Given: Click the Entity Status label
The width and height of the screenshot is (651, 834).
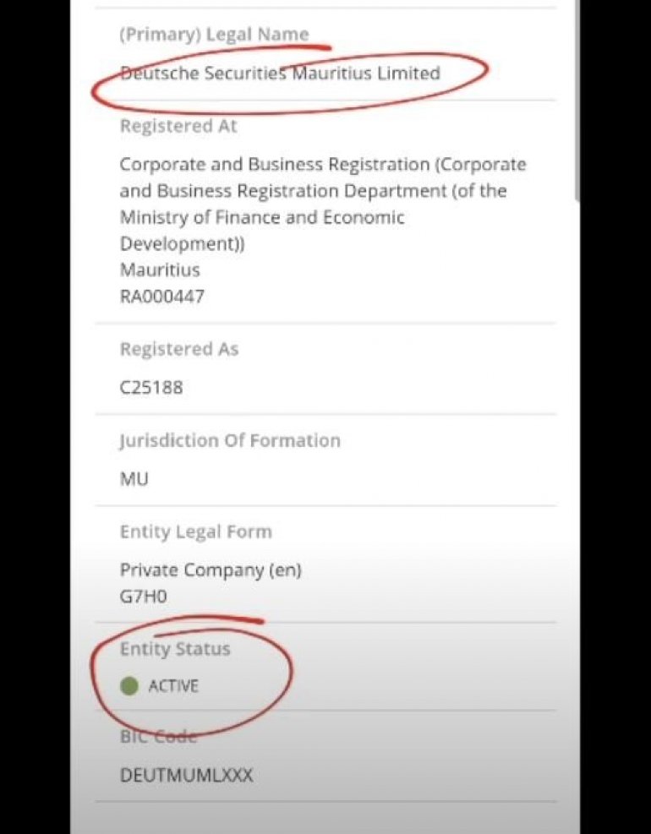Looking at the screenshot, I should click(x=175, y=649).
